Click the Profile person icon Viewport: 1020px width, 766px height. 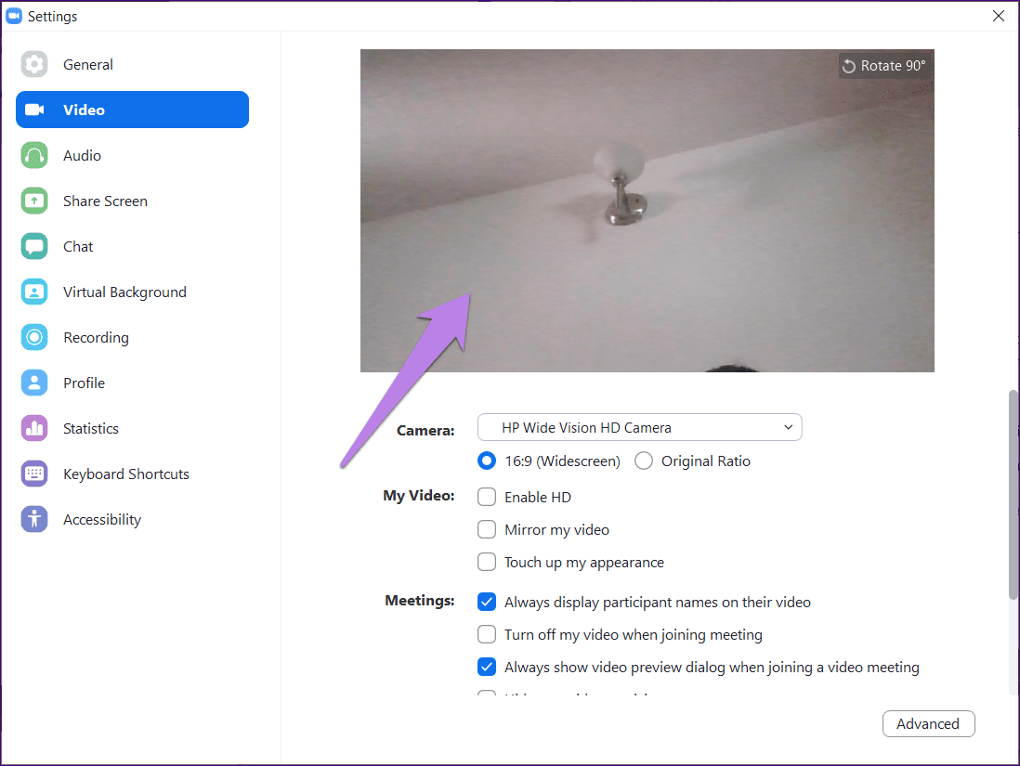33,383
